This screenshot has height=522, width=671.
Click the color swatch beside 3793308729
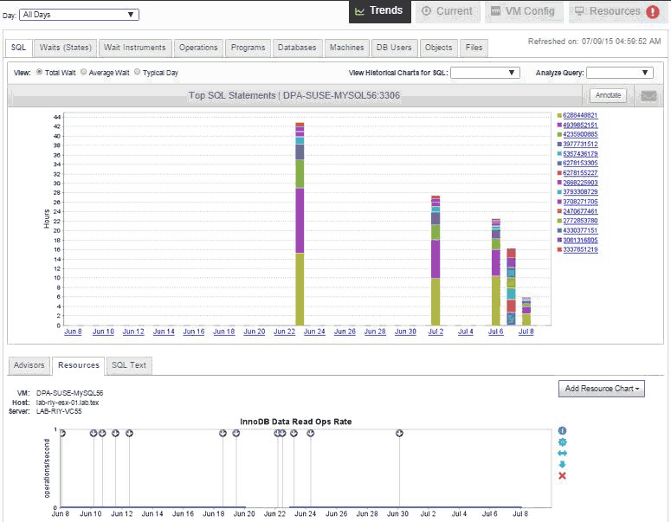(559, 192)
